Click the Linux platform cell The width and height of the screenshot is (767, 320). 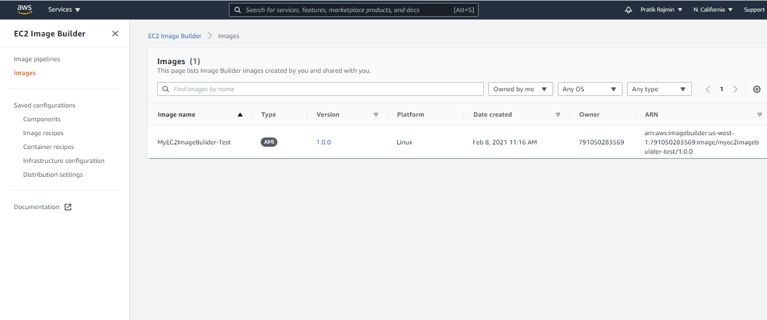pyautogui.click(x=405, y=142)
